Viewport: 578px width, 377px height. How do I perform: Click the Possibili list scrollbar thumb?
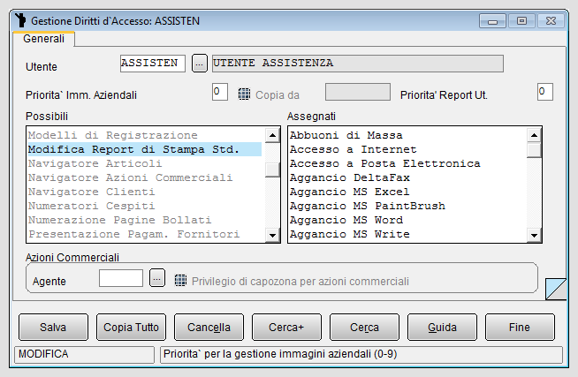click(272, 170)
